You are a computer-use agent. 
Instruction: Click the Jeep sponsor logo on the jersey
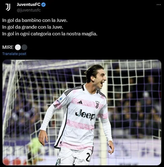85,115
